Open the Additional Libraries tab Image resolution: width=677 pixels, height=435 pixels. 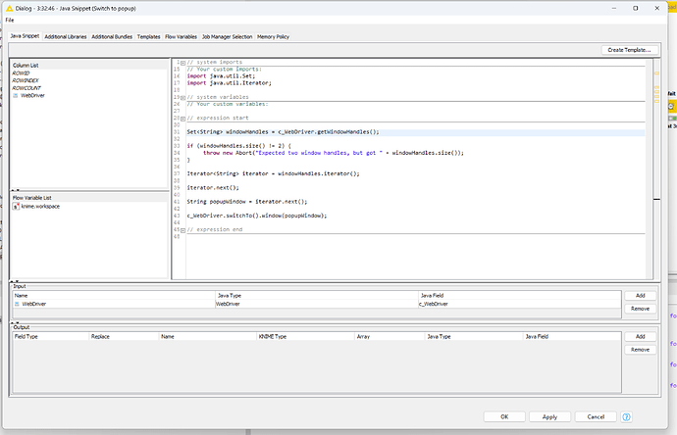(66, 36)
